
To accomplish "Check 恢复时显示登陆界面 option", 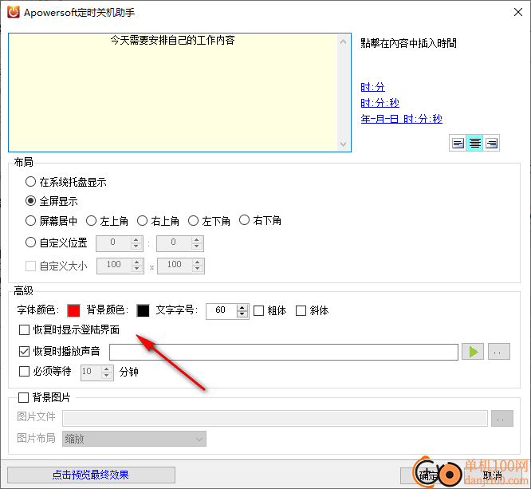I will [x=25, y=329].
